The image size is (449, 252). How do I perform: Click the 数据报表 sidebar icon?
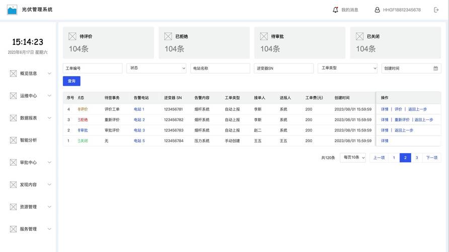13,118
